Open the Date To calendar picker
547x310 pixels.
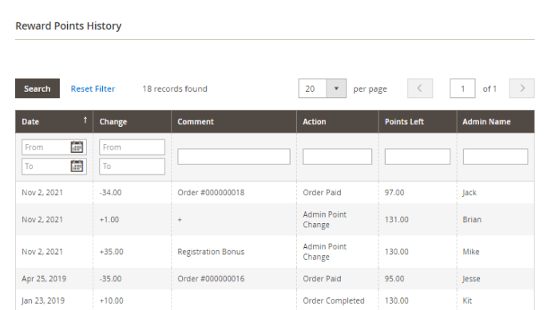click(77, 166)
